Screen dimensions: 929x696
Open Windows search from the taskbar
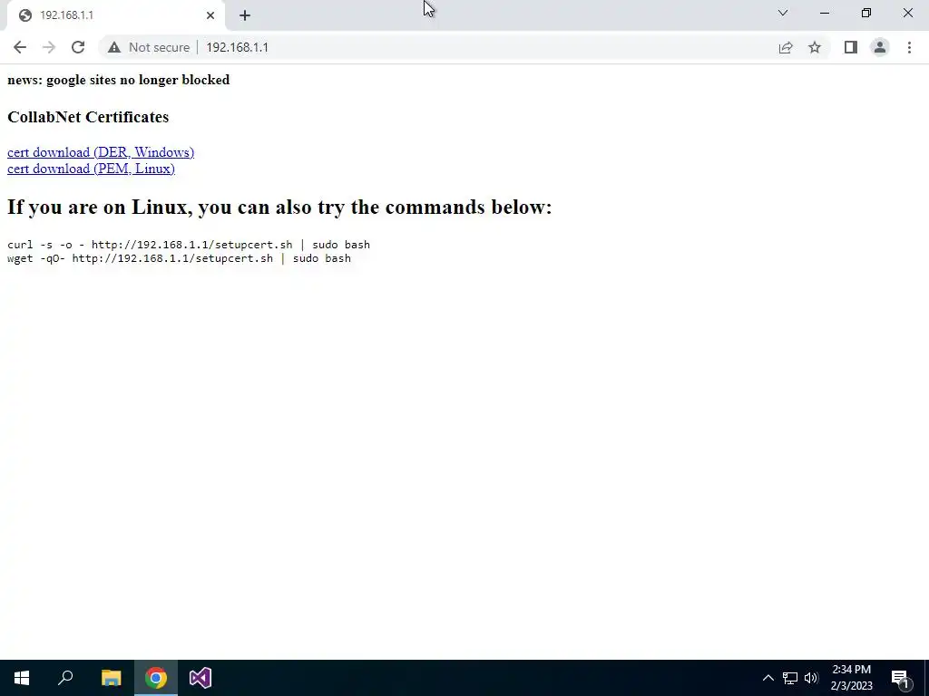pyautogui.click(x=65, y=678)
